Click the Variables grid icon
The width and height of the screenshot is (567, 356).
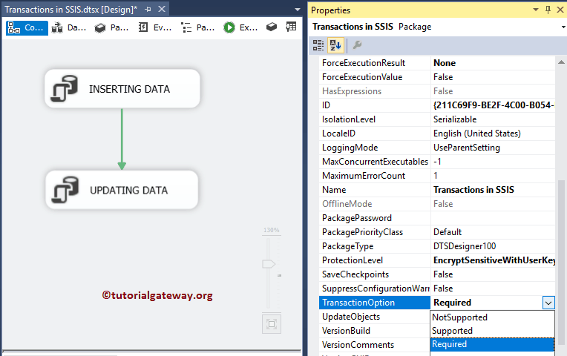point(291,27)
